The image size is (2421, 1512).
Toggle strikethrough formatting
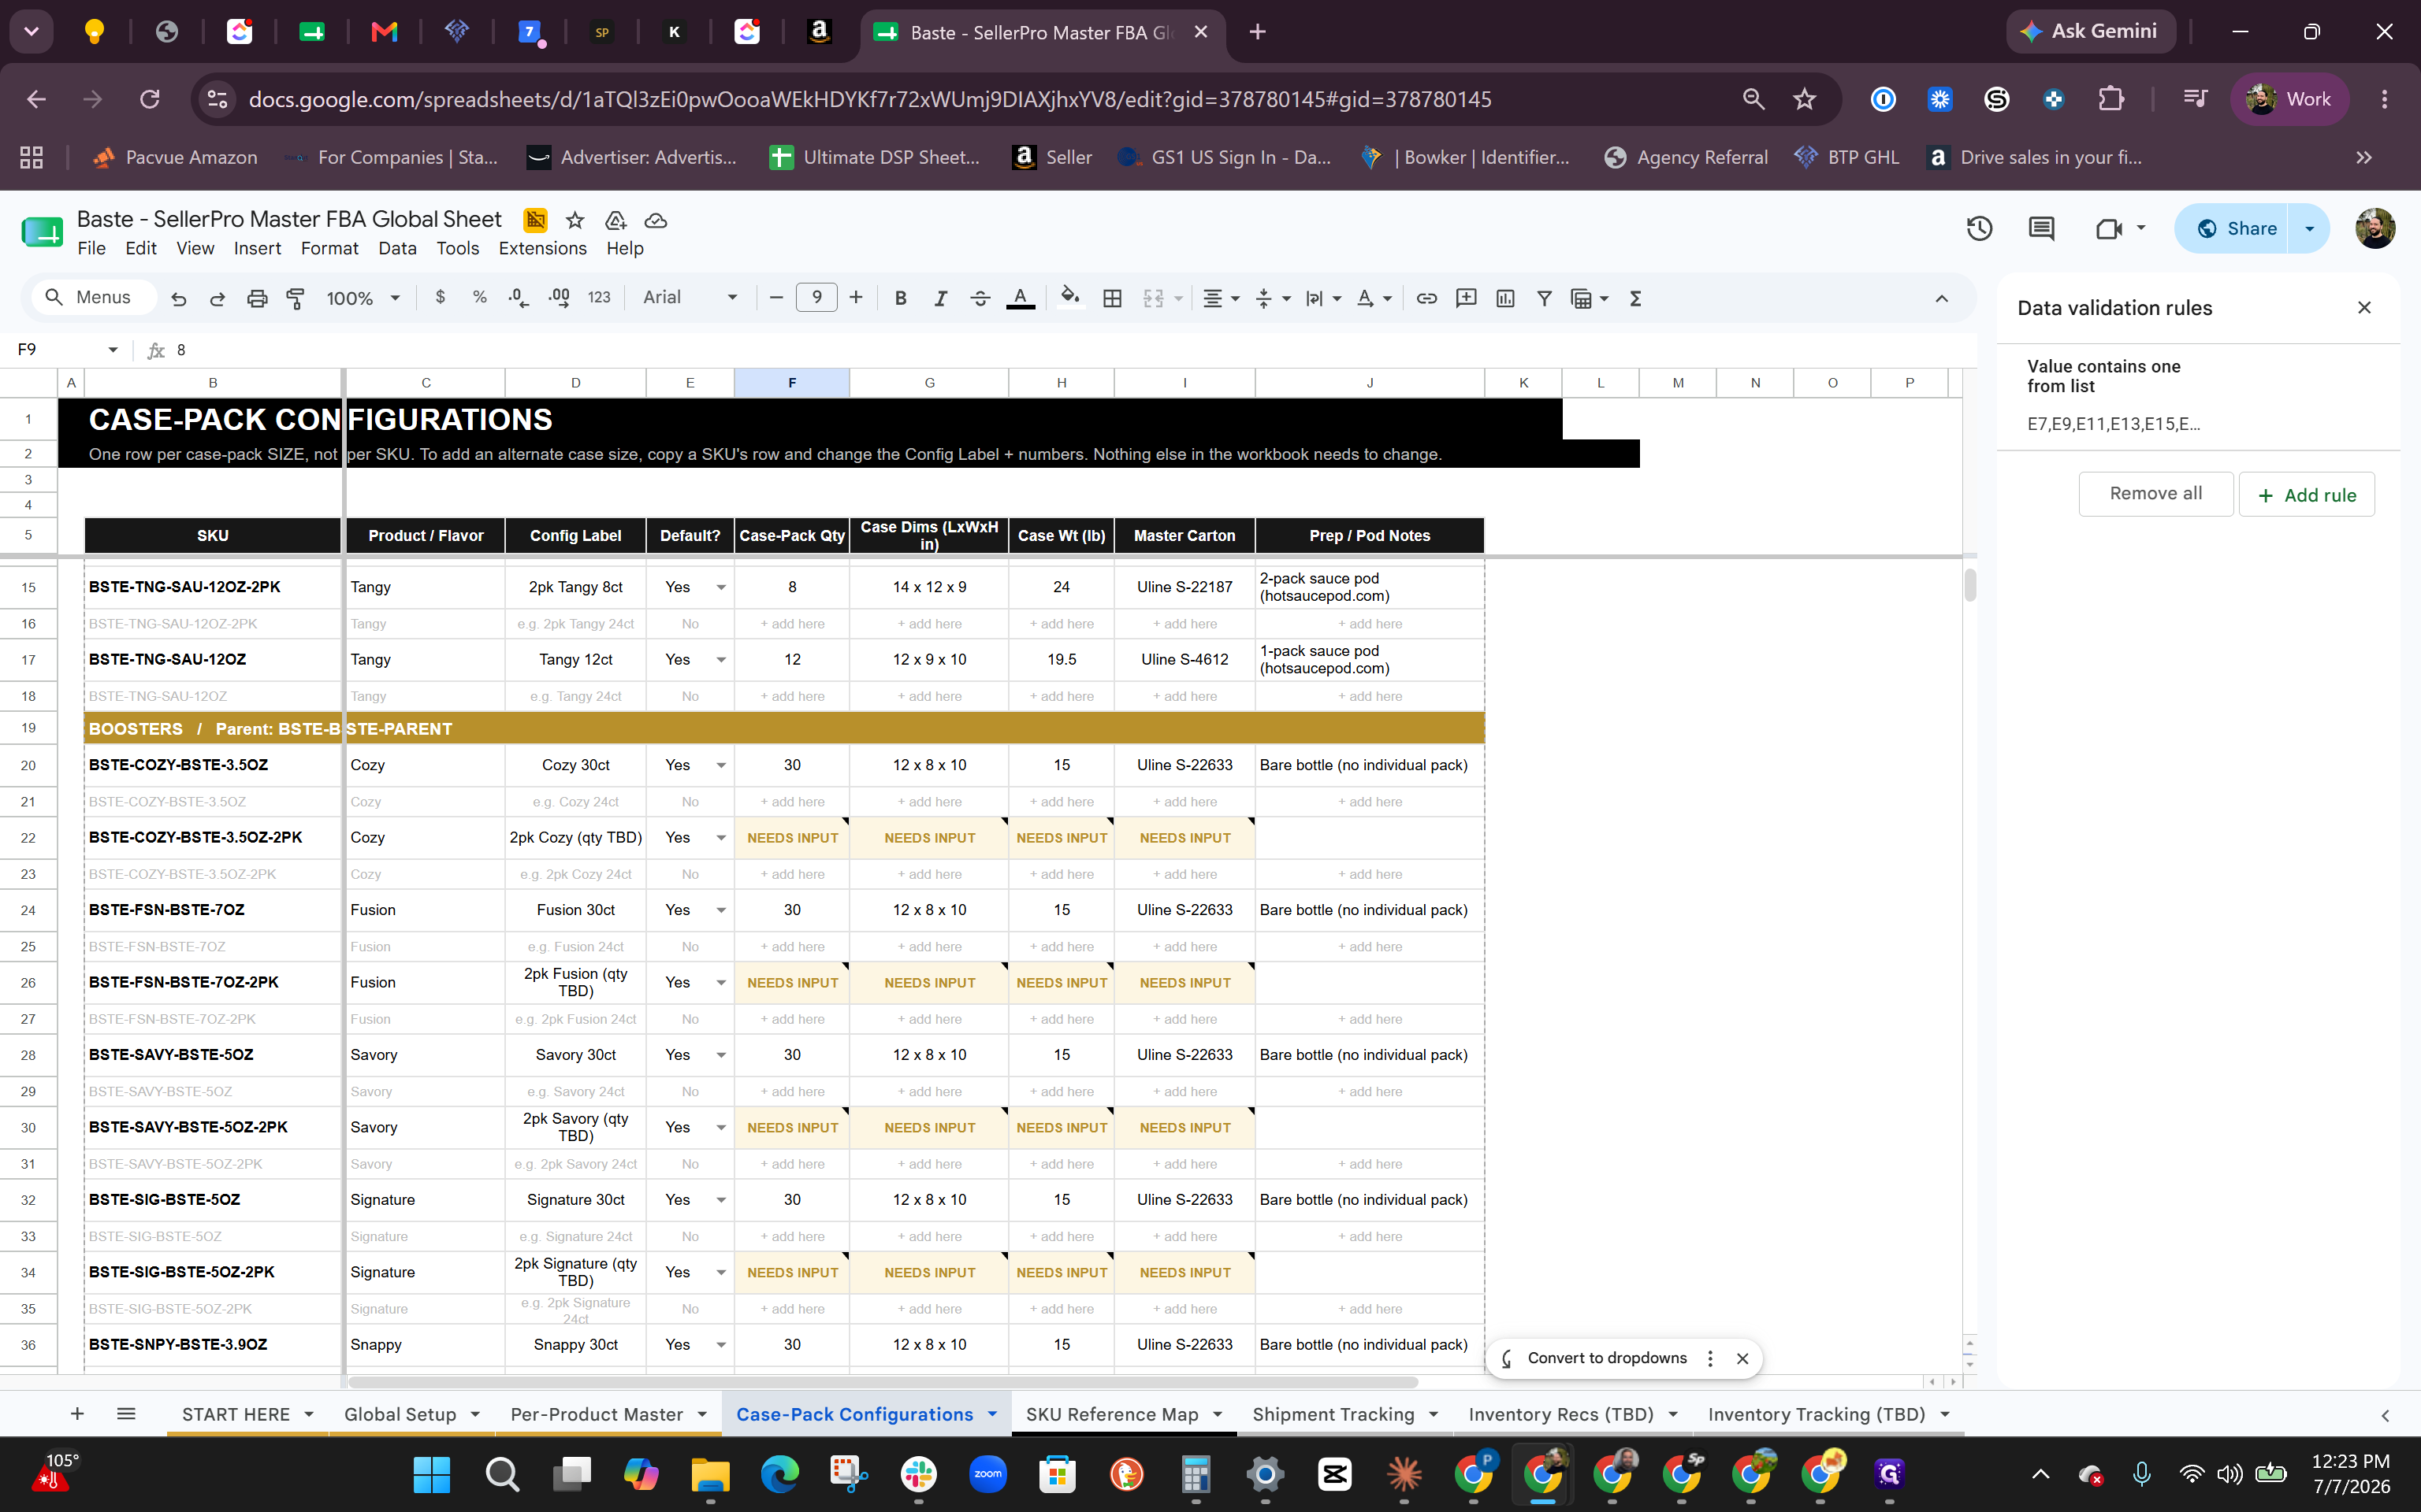tap(980, 298)
